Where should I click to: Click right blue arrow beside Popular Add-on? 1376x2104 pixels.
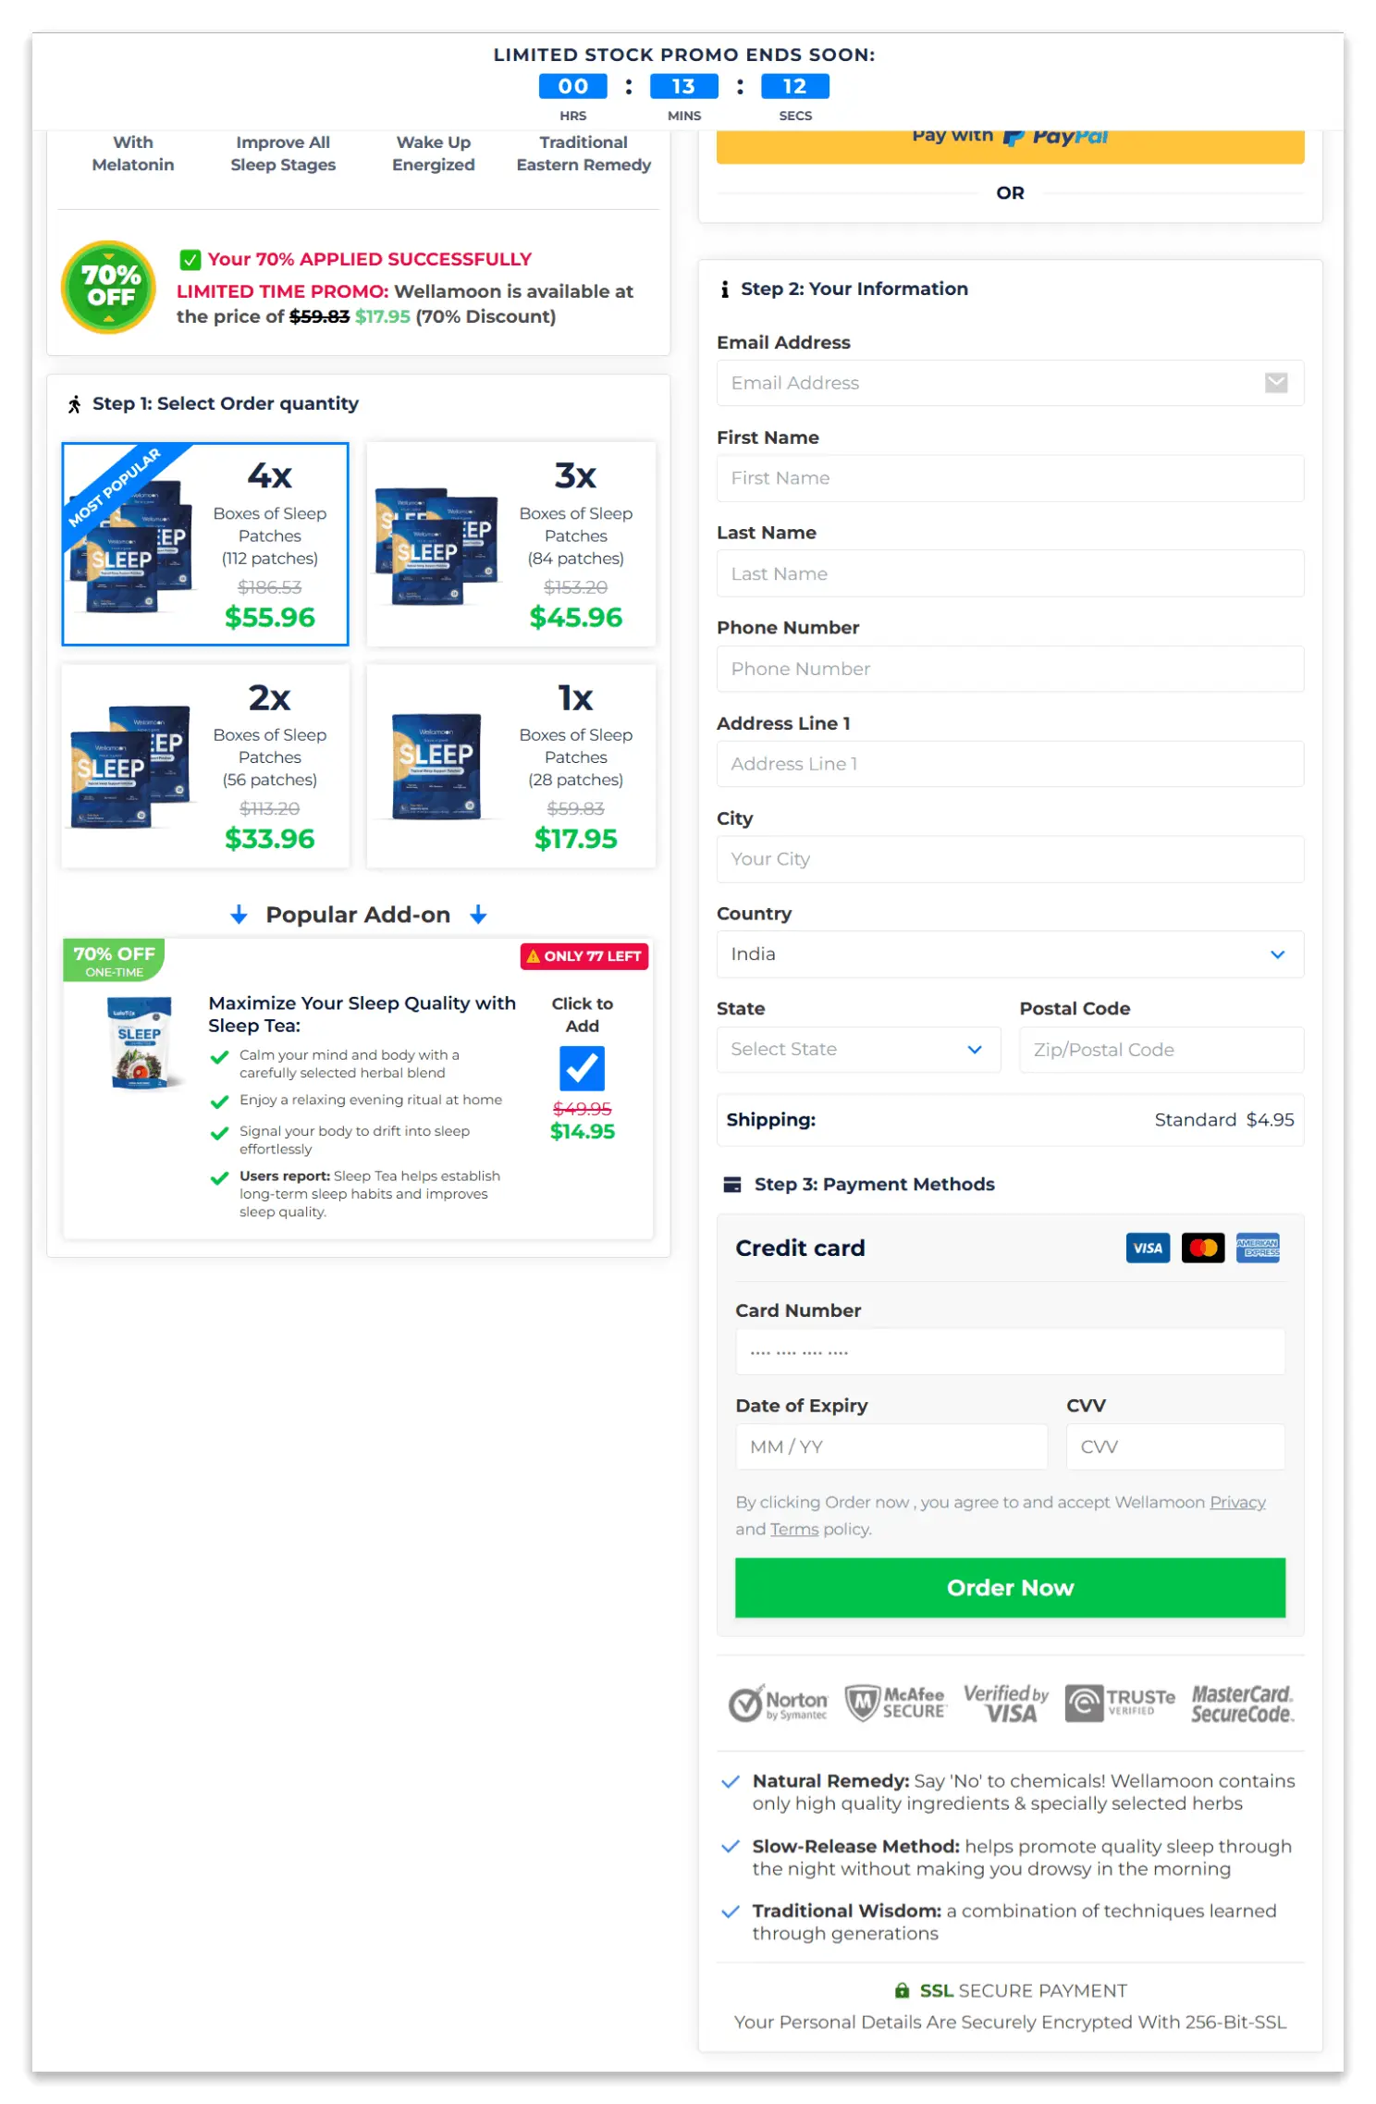[x=478, y=915]
